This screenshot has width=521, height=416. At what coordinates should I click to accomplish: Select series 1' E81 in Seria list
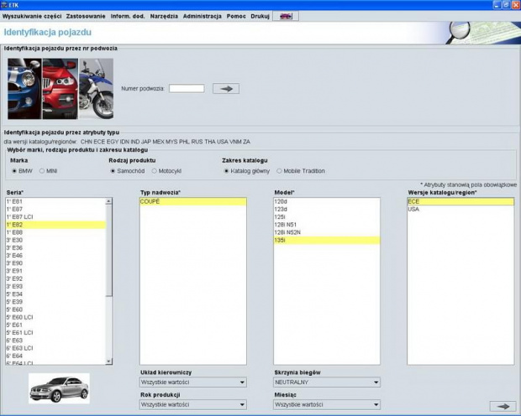pyautogui.click(x=55, y=201)
